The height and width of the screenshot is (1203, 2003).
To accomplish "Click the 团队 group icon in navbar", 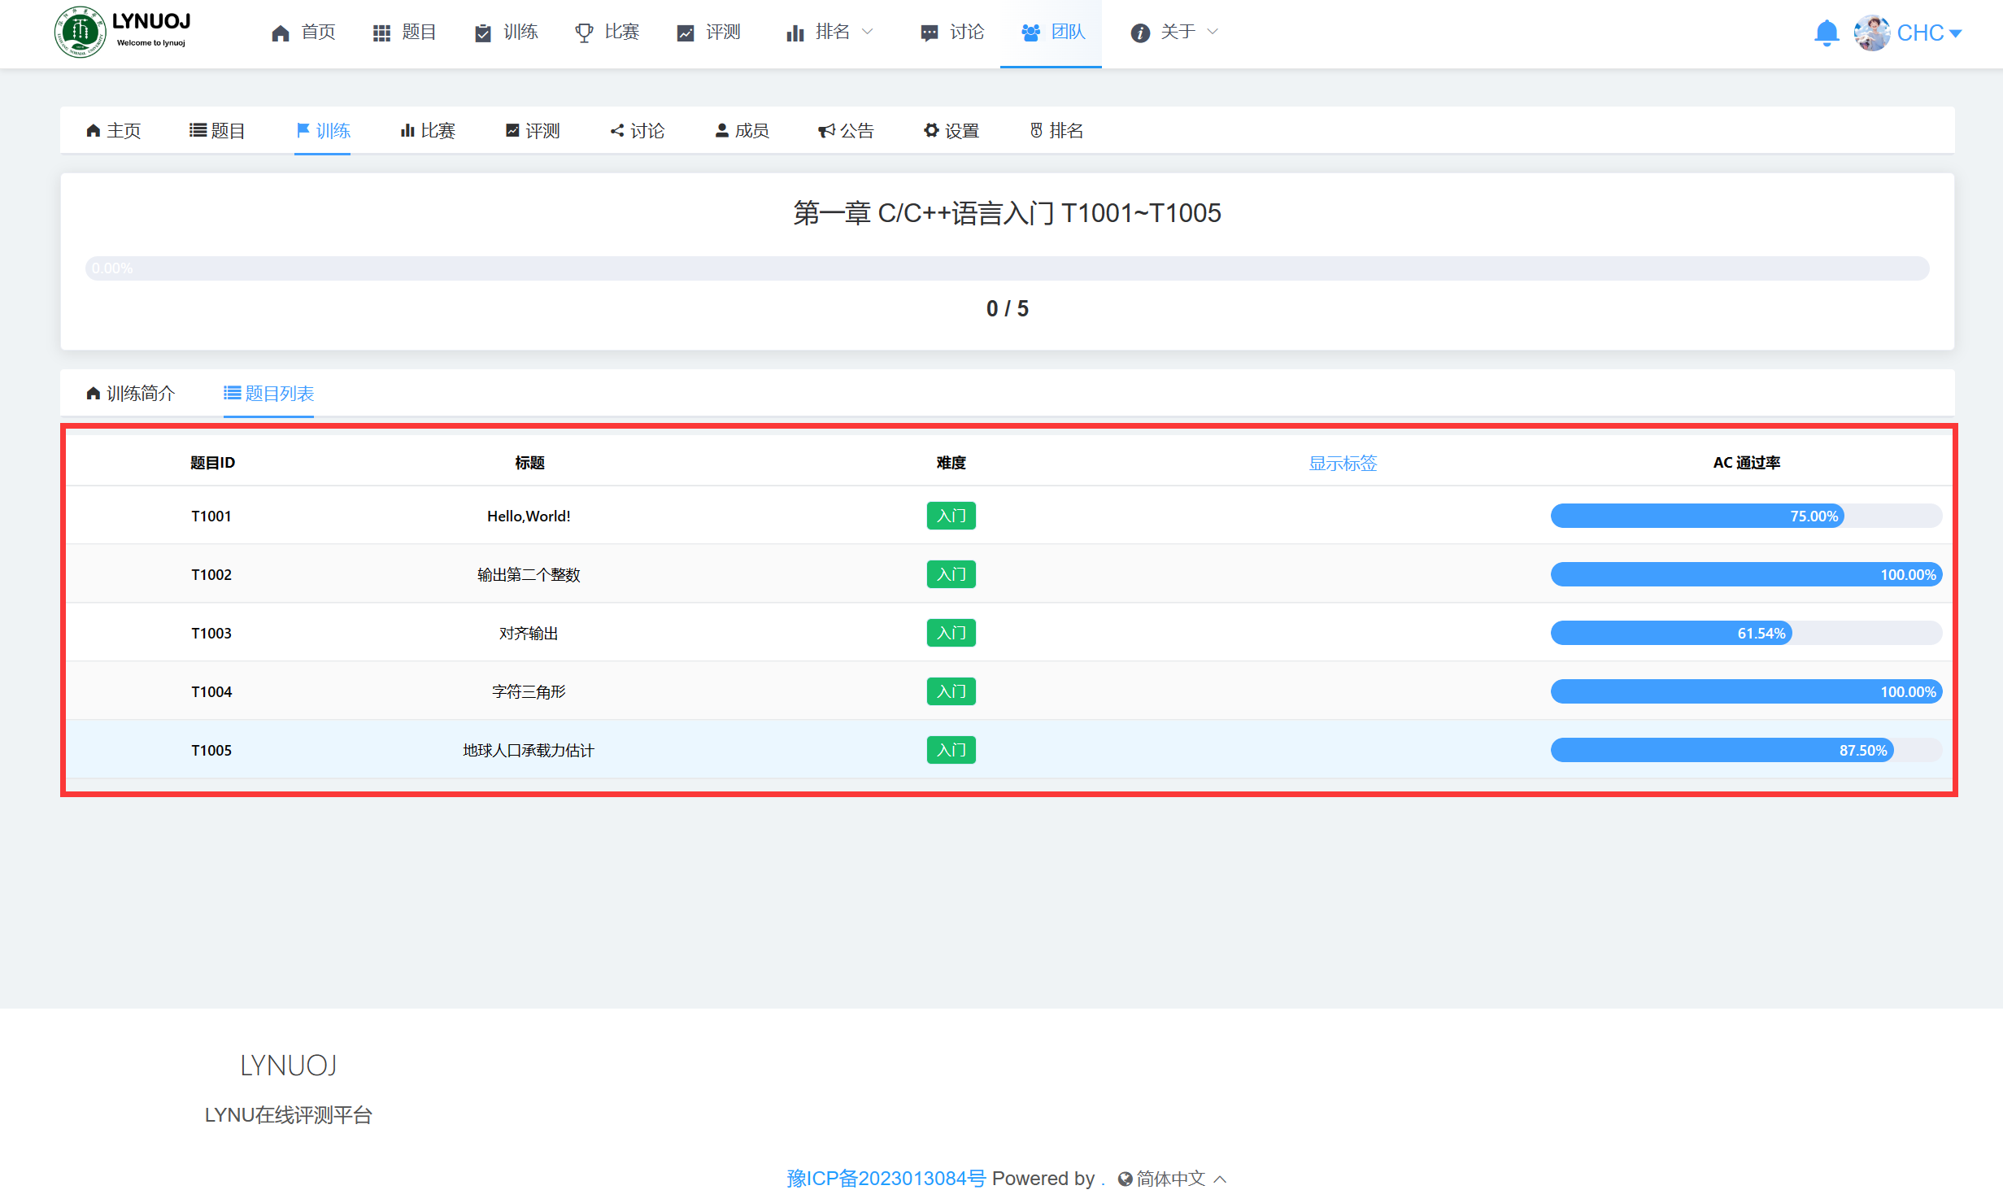I will click(1030, 33).
